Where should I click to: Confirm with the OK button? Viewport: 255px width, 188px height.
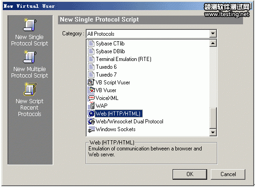point(190,174)
